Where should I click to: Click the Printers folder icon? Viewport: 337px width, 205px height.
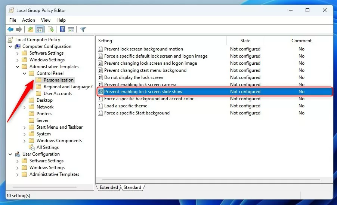(32, 114)
